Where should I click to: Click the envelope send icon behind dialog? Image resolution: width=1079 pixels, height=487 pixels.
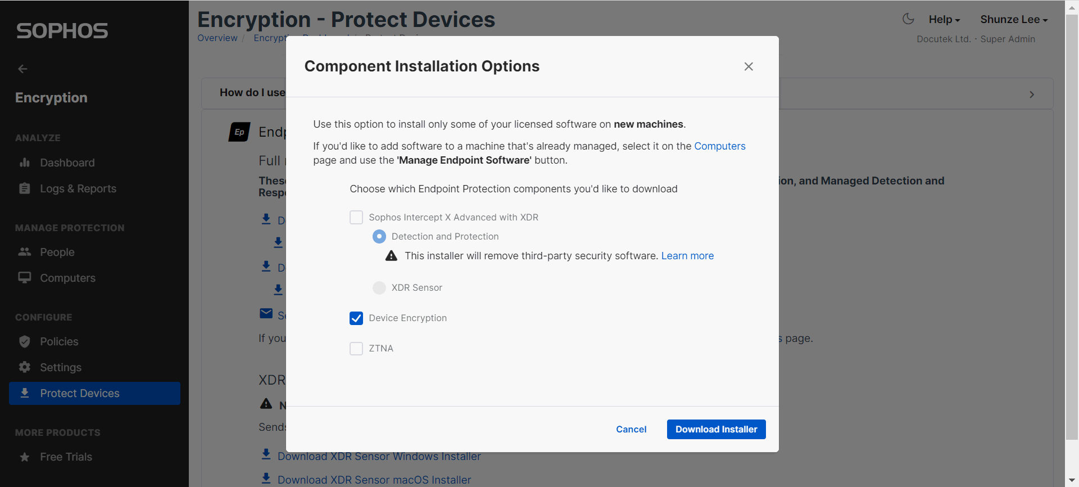[266, 314]
